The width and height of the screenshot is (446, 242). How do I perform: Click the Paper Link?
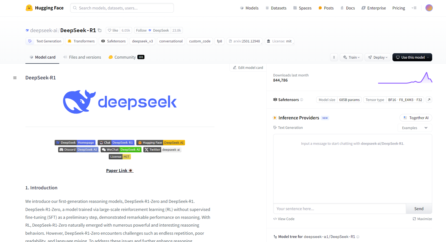(x=120, y=170)
